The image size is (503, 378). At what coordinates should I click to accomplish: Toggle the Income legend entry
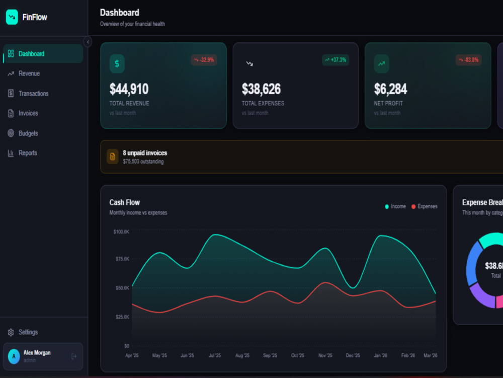[395, 206]
